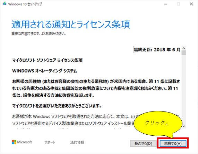Click the paragraph mentioning 第 11 条 arbitration

tap(96, 88)
